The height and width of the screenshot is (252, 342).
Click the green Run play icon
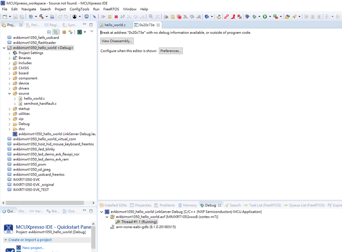tap(265, 16)
